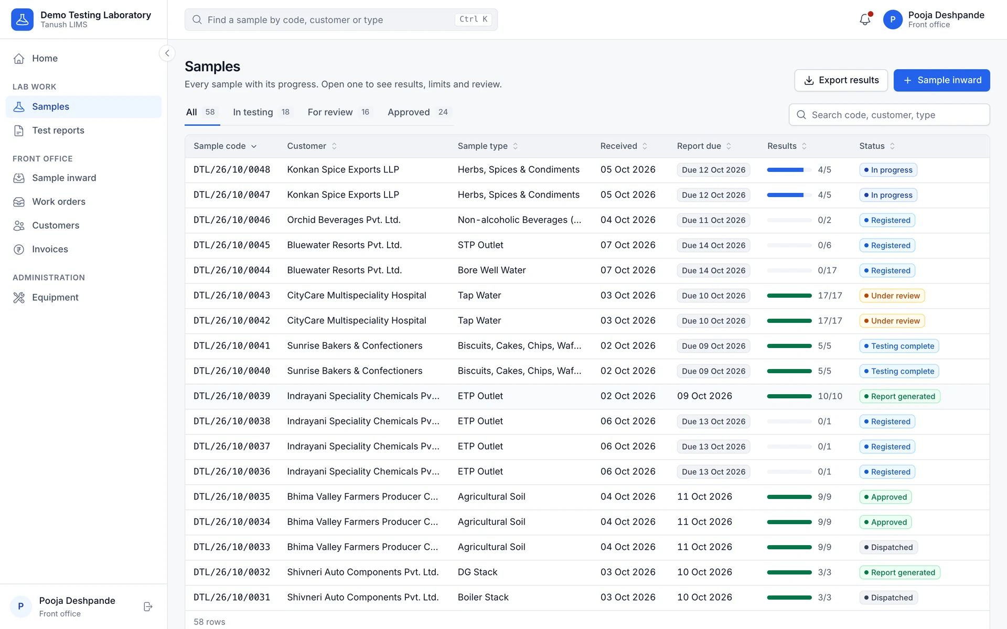Viewport: 1007px width, 629px height.
Task: Collapse the sidebar with the chevron button
Action: pyautogui.click(x=167, y=53)
